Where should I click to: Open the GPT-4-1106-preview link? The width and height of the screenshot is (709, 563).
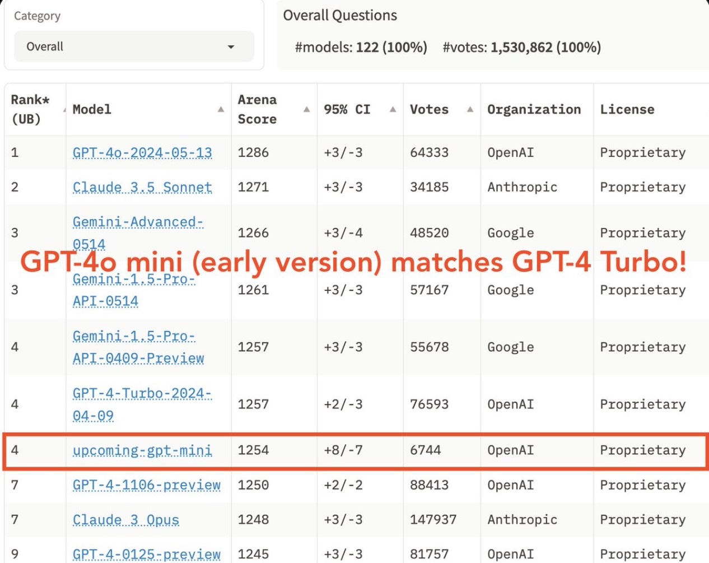click(x=146, y=485)
